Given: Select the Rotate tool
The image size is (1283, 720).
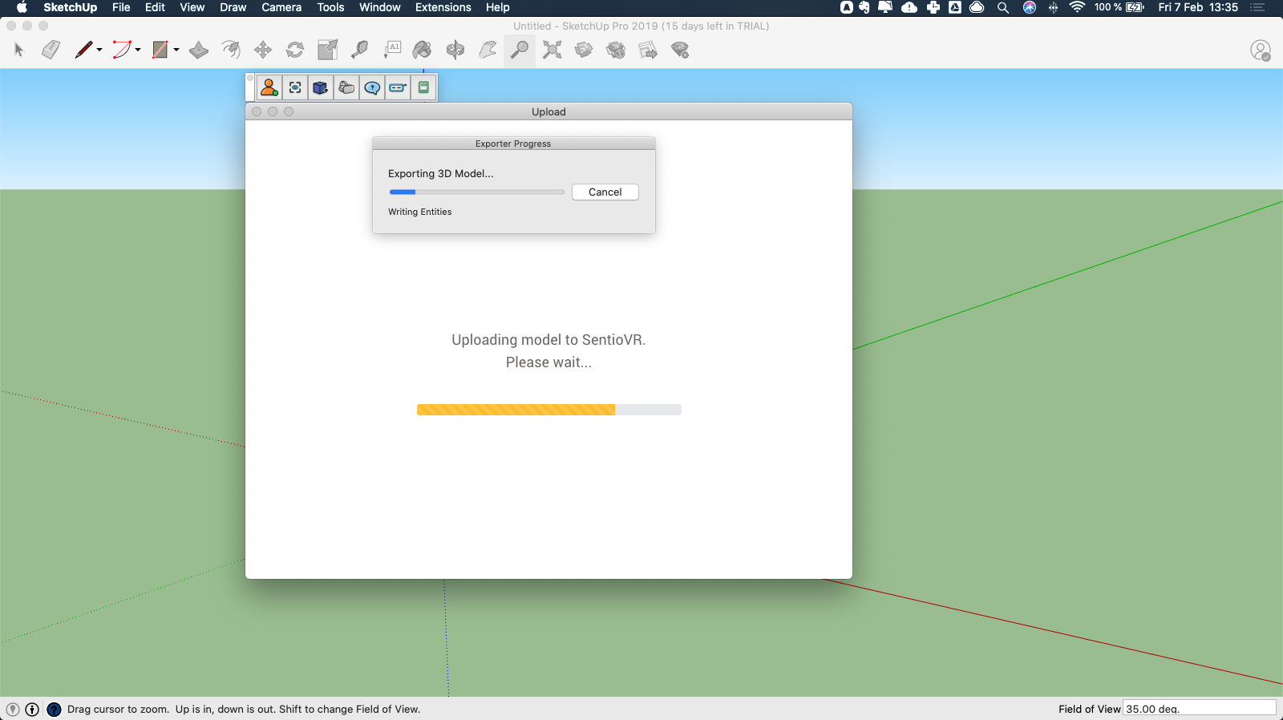Looking at the screenshot, I should point(295,50).
